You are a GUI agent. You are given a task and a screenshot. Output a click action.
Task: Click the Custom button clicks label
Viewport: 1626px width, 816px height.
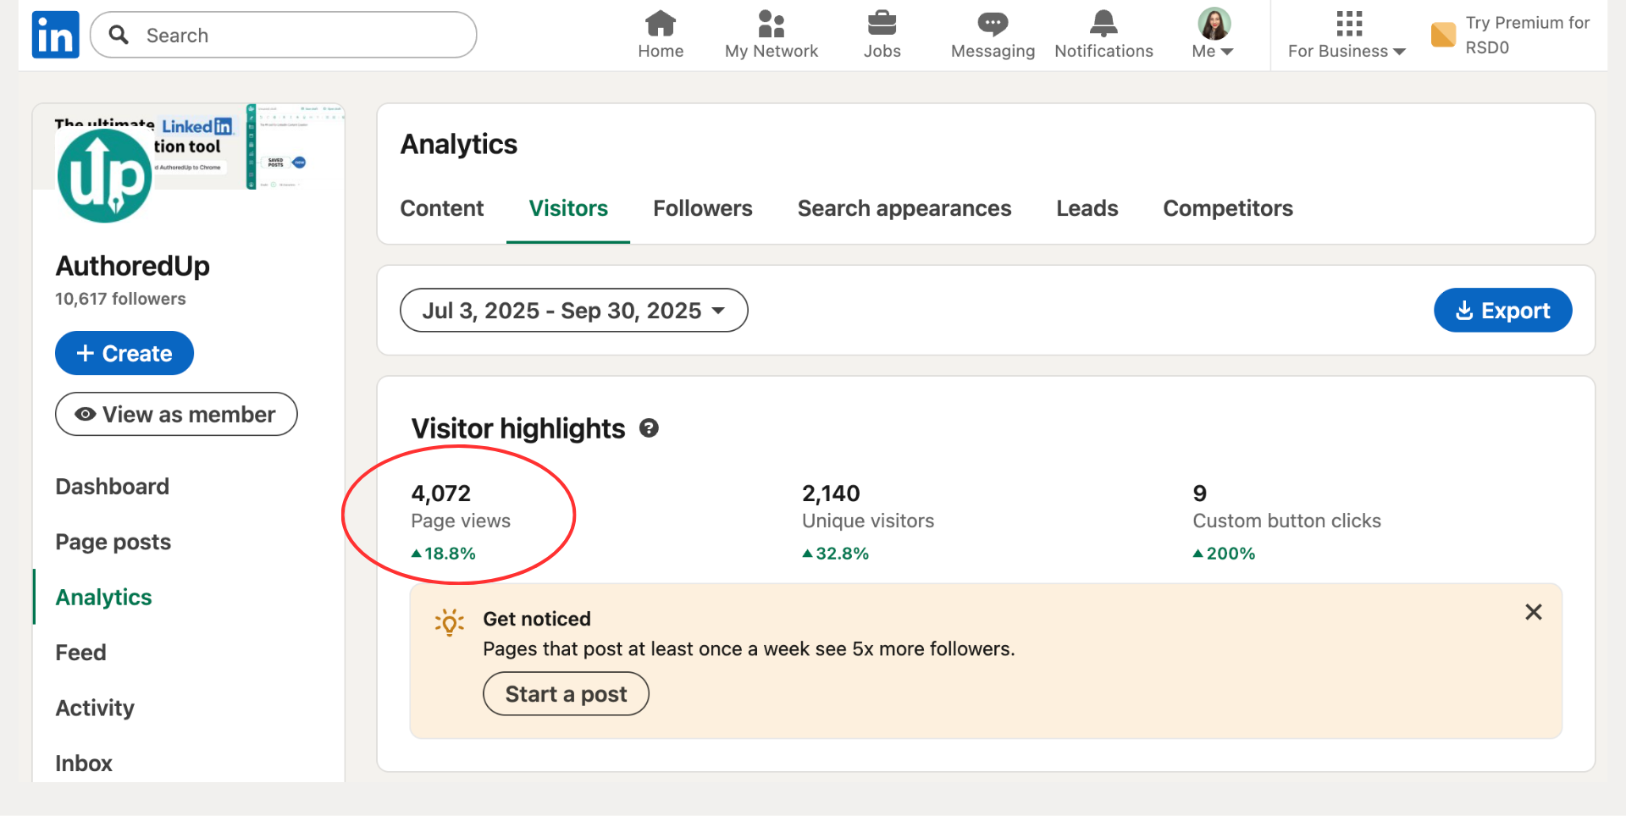point(1286,521)
